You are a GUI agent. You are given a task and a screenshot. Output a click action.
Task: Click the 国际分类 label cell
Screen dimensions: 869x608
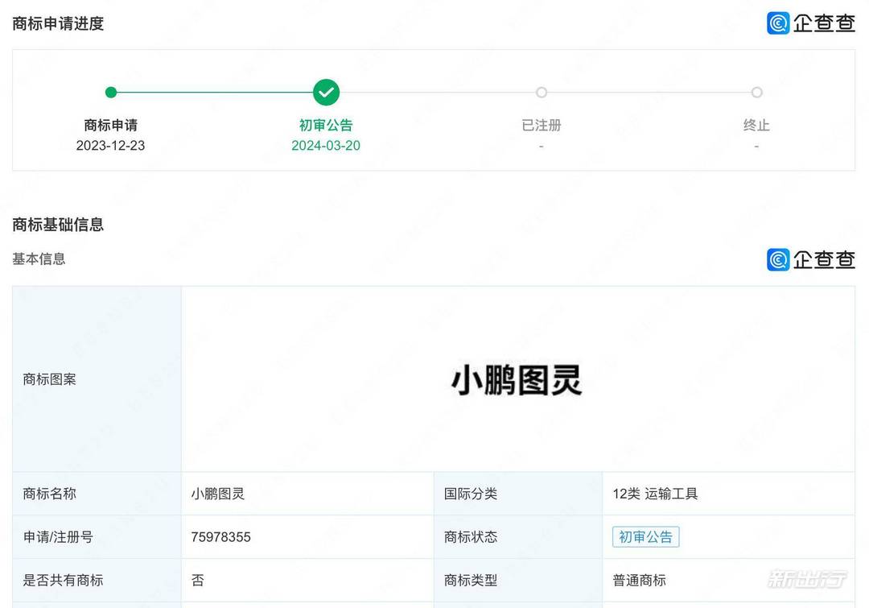517,493
